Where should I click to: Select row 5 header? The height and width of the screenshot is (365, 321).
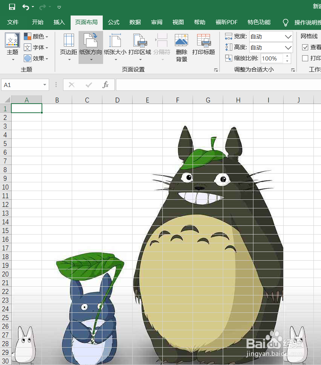[5, 143]
